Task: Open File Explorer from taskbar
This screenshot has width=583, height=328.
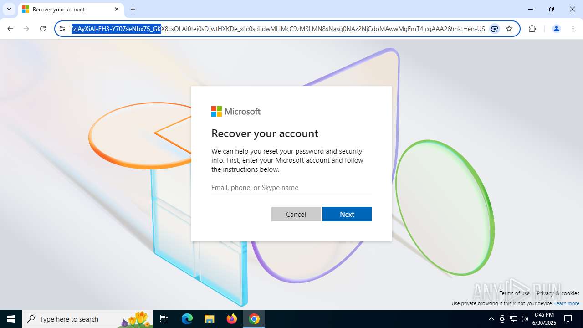Action: (x=210, y=319)
